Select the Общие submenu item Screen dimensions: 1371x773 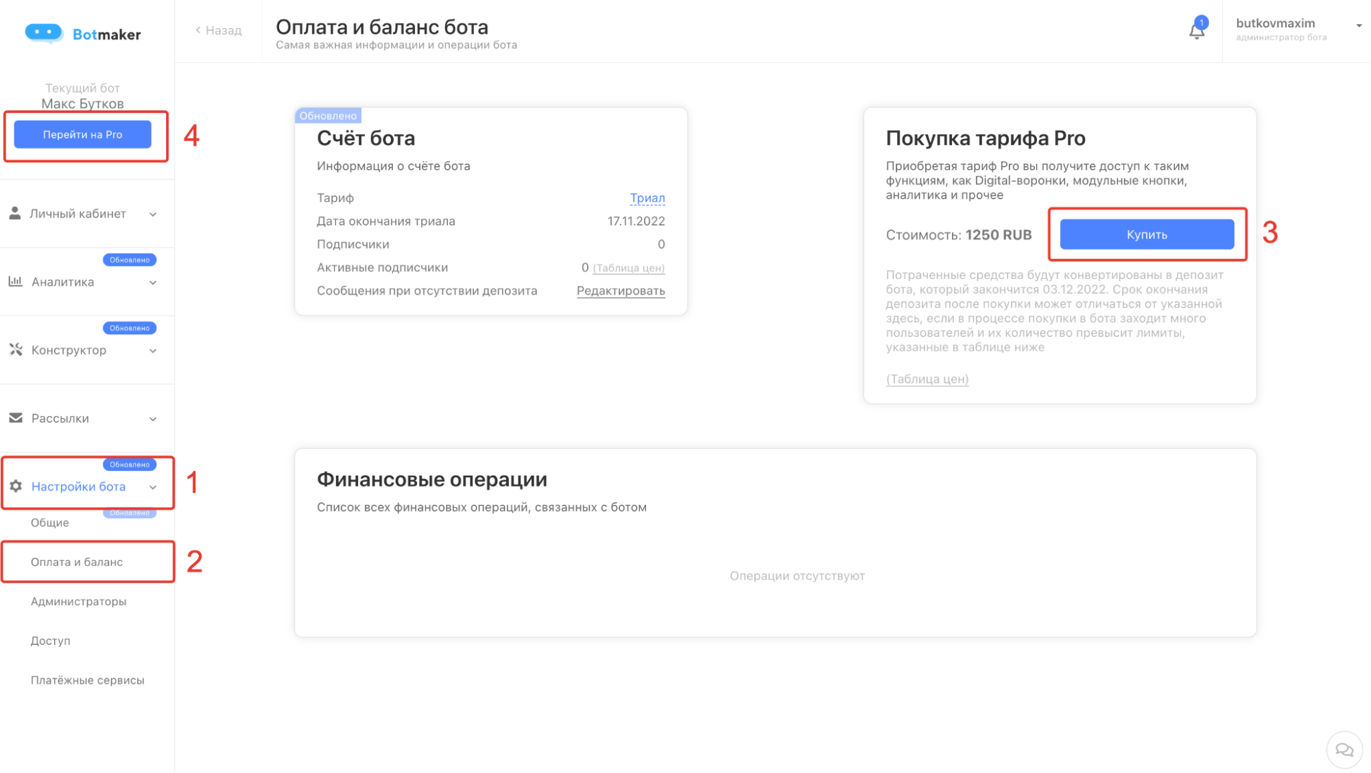tap(49, 522)
